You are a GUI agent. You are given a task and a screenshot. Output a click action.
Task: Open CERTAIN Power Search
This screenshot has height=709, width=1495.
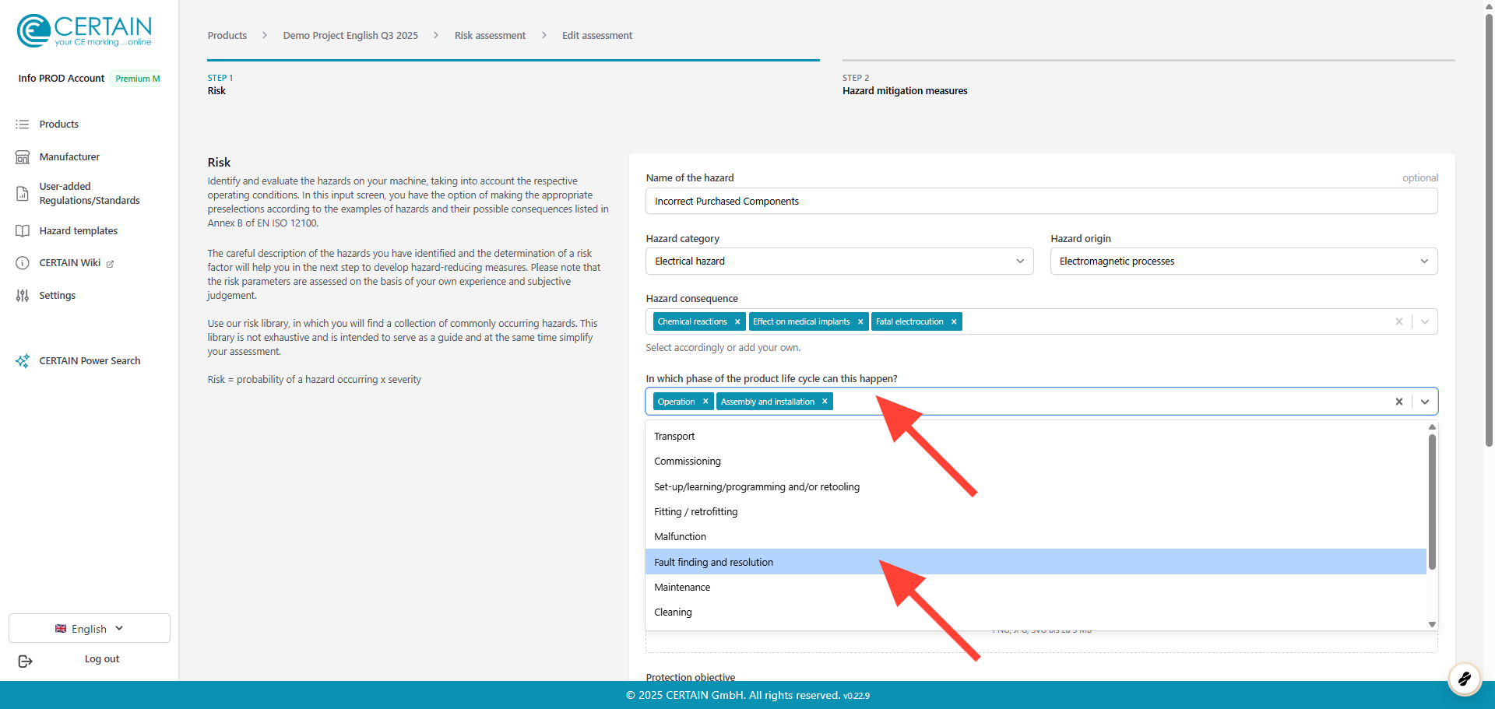(x=90, y=361)
